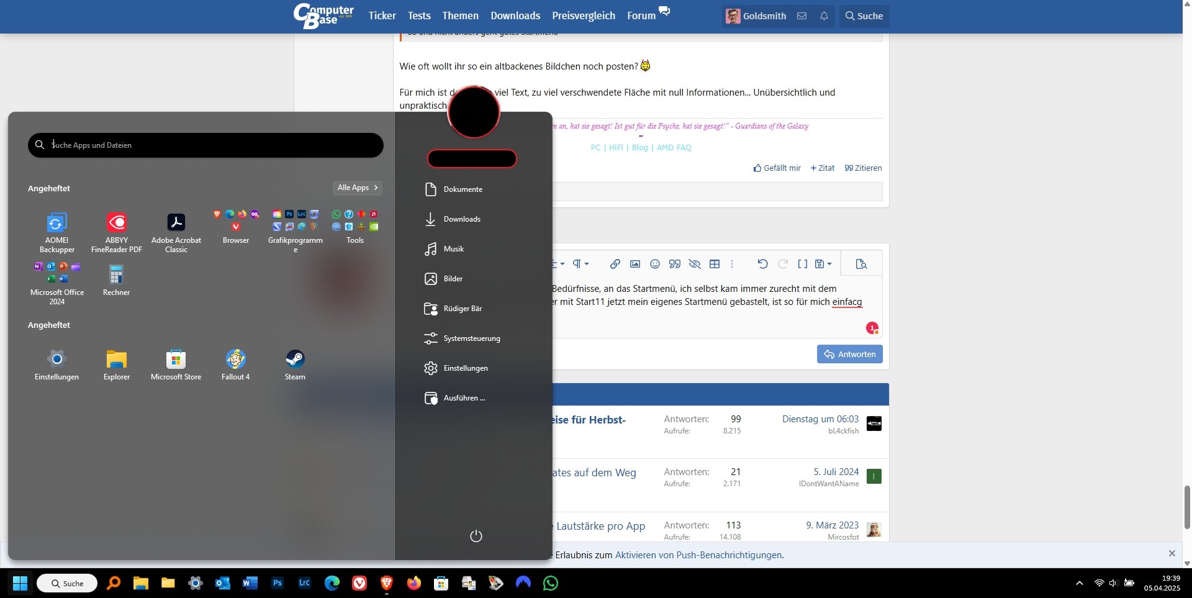This screenshot has width=1192, height=598.
Task: Launch ABBYY FineReader PDF
Action: coord(117,232)
